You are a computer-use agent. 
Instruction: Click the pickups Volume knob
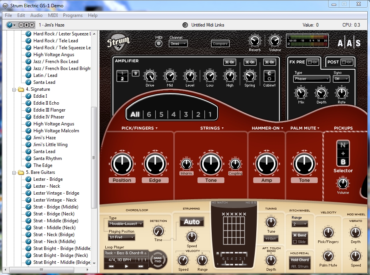coord(343,183)
